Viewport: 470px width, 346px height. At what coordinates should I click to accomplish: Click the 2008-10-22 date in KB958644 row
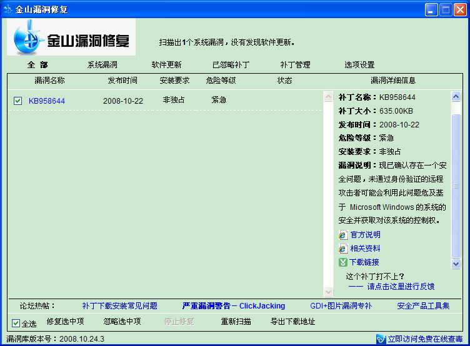123,101
